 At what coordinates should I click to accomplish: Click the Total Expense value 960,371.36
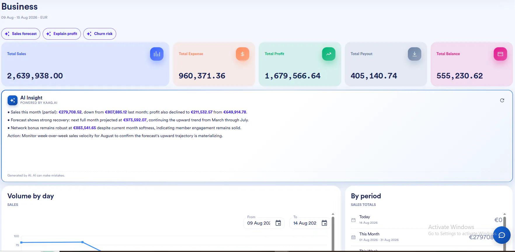coord(202,76)
